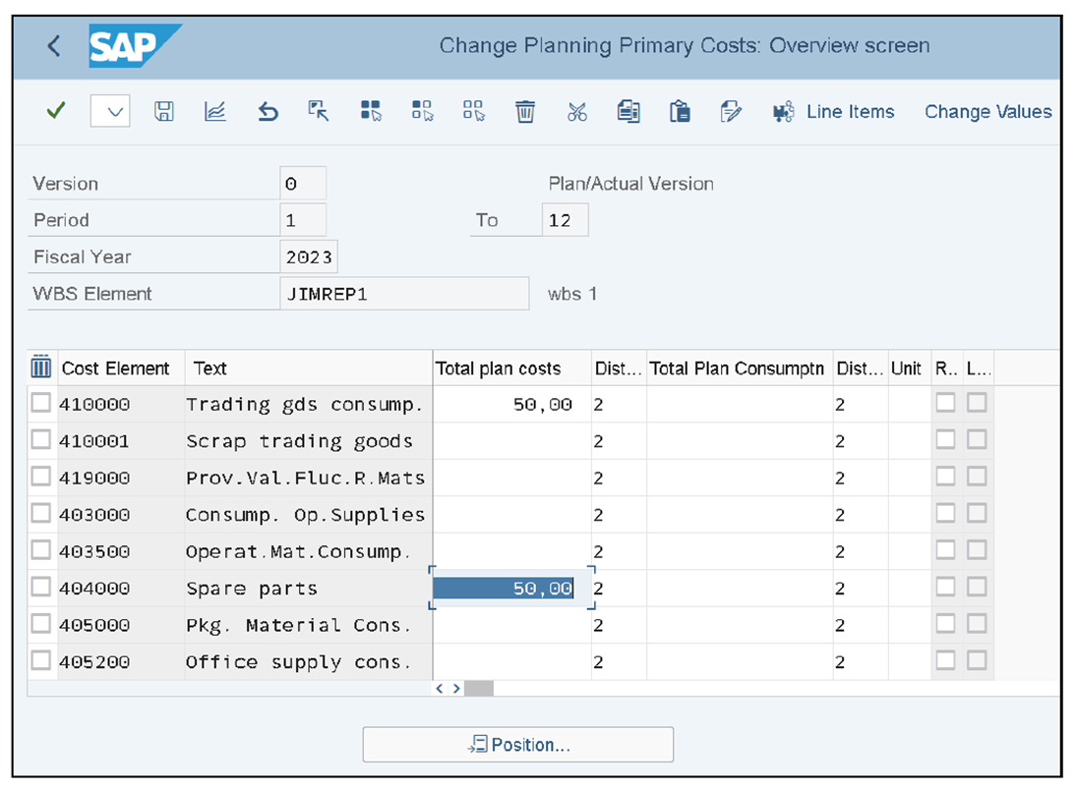The image size is (1076, 790).
Task: Click Change Values in the toolbar
Action: [987, 111]
